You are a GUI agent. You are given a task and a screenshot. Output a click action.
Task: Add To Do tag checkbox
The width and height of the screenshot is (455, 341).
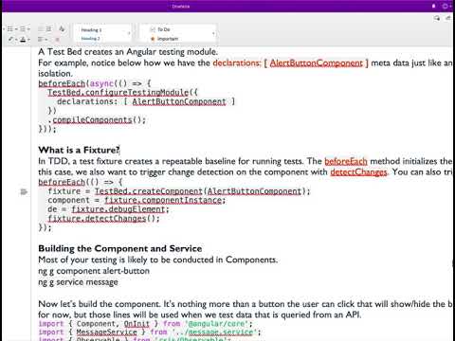(x=160, y=29)
